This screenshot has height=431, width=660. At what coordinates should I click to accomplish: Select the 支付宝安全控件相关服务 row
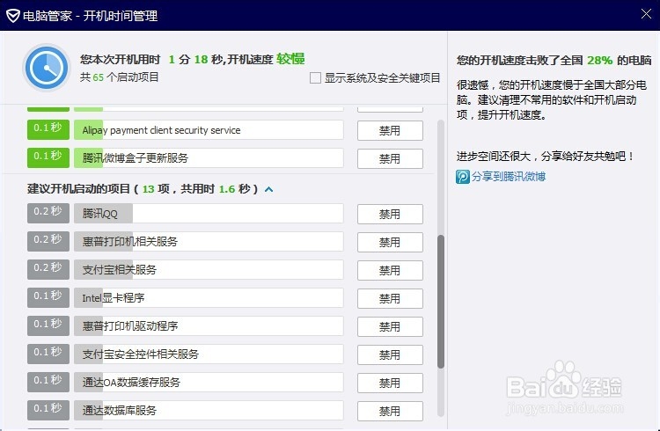click(x=209, y=354)
